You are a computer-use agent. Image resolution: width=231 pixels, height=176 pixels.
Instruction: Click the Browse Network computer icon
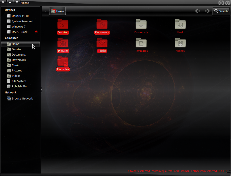[x=9, y=98]
